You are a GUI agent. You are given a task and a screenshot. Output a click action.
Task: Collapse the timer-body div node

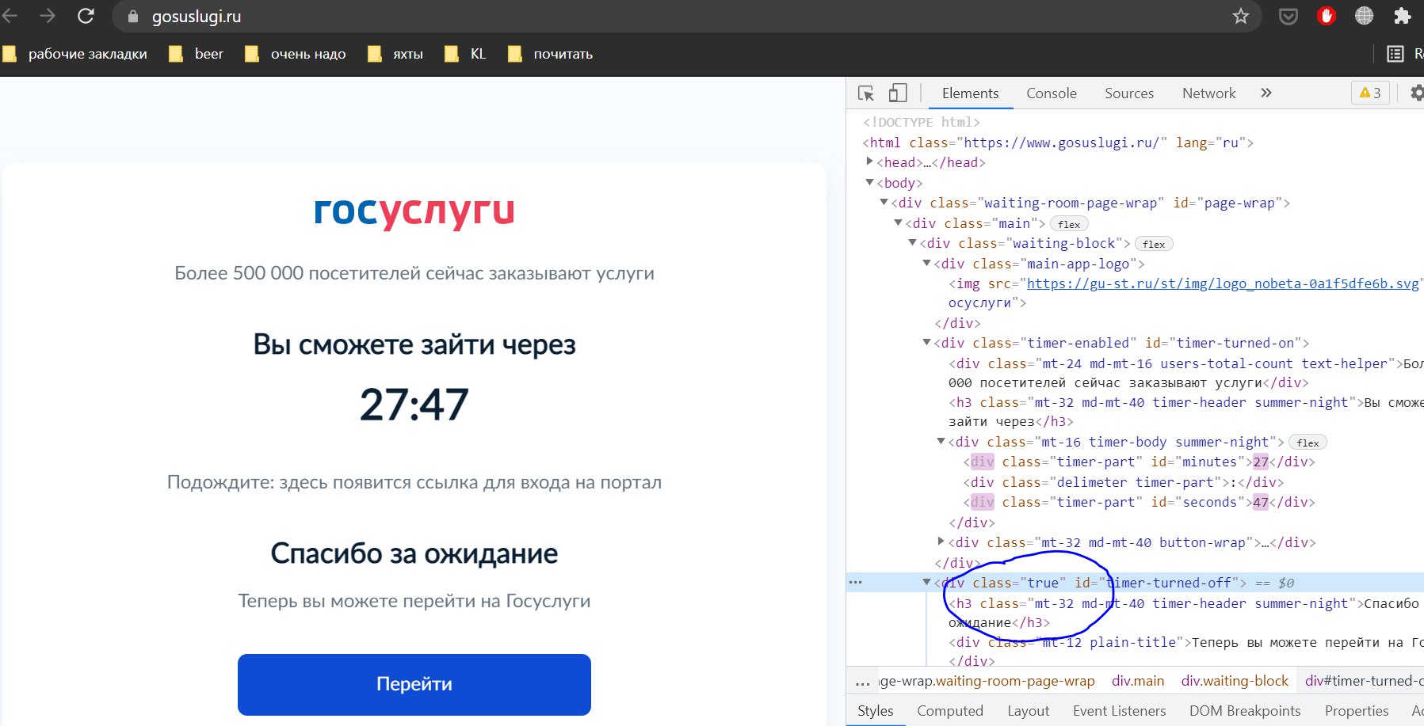pos(941,442)
